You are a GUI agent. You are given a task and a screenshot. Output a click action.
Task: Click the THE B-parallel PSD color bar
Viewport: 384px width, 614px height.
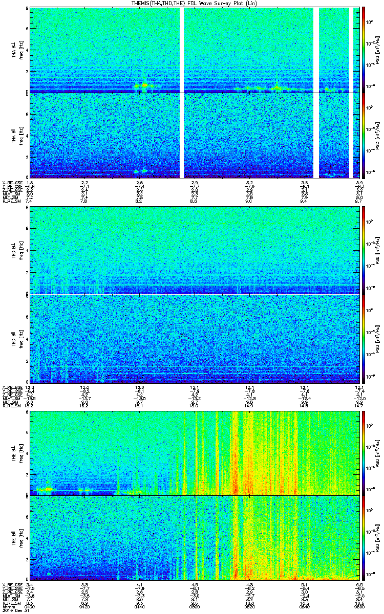[x=364, y=537]
